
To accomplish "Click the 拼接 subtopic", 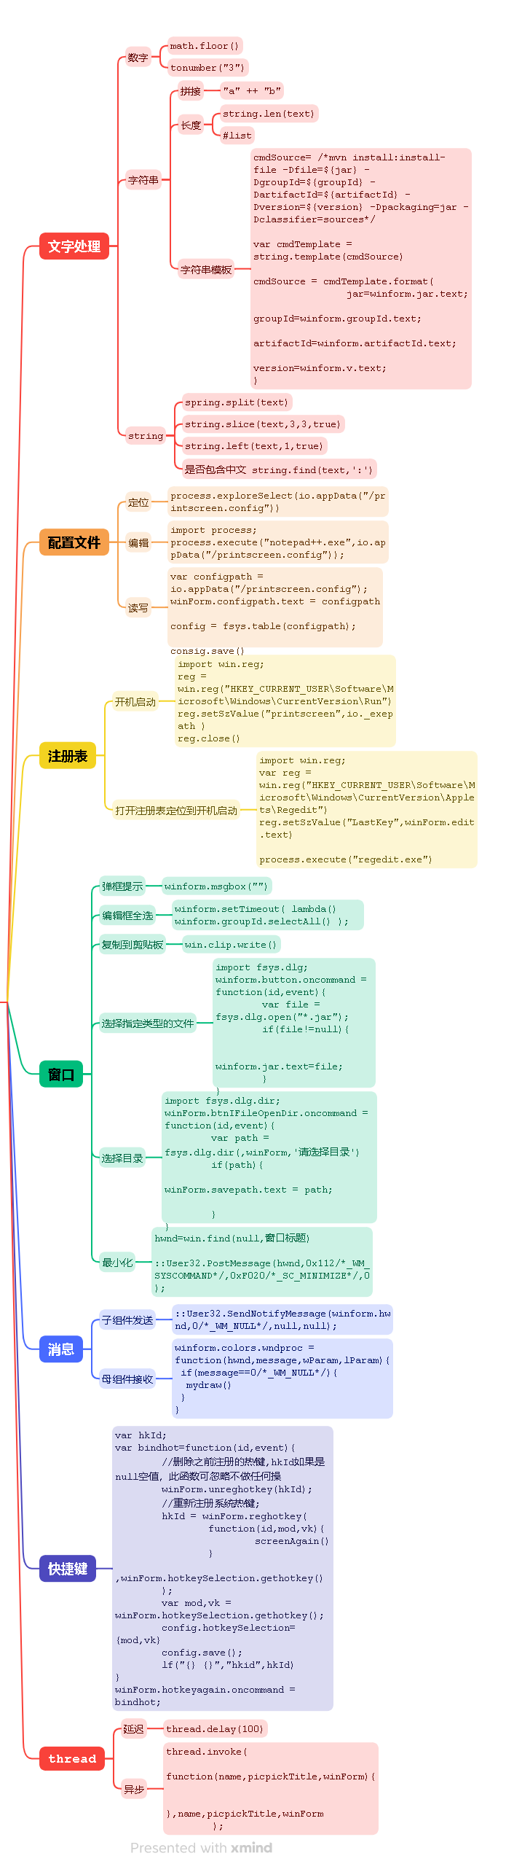I will point(191,90).
